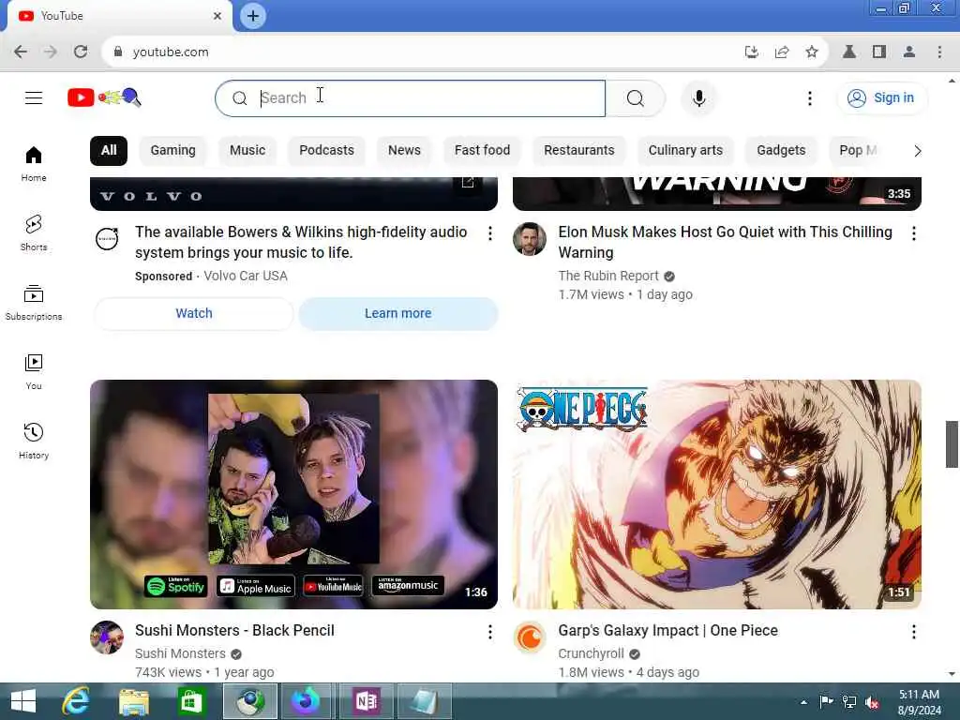Open Windows Start menu
This screenshot has width=960, height=720.
23,701
